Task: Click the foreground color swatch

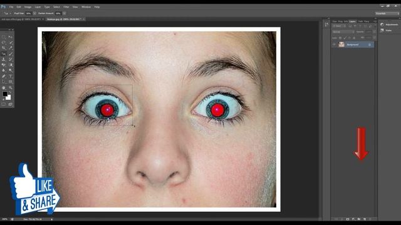Action: click(5, 94)
